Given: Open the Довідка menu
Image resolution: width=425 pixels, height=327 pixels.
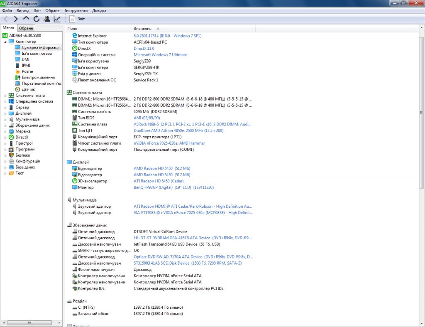Looking at the screenshot, I should point(99,10).
